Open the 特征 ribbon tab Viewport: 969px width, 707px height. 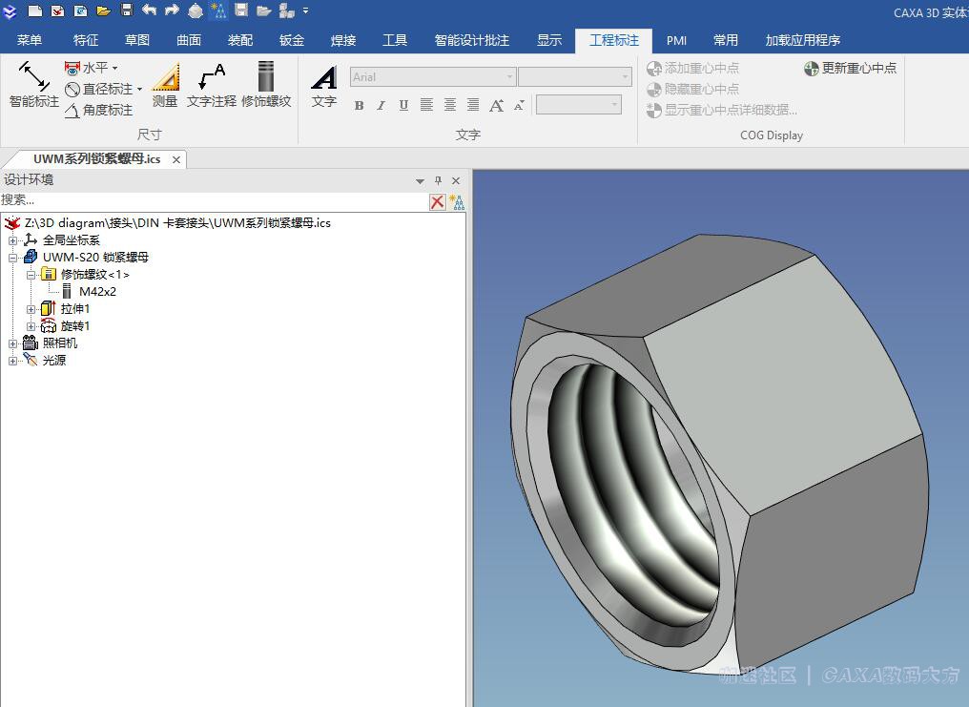tap(86, 40)
